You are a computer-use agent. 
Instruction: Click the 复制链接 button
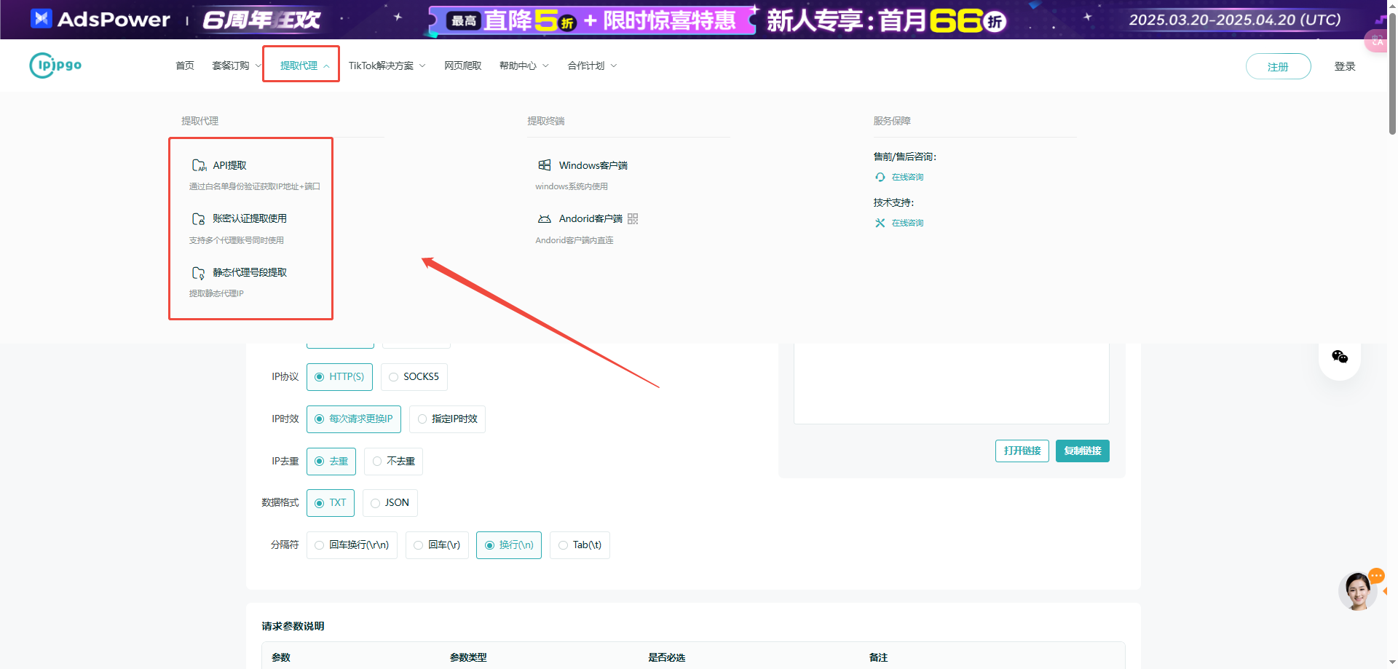(x=1082, y=451)
